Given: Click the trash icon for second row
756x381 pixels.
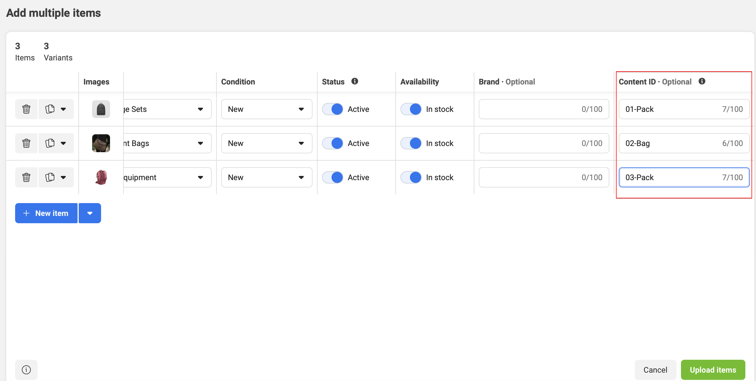Looking at the screenshot, I should (26, 143).
